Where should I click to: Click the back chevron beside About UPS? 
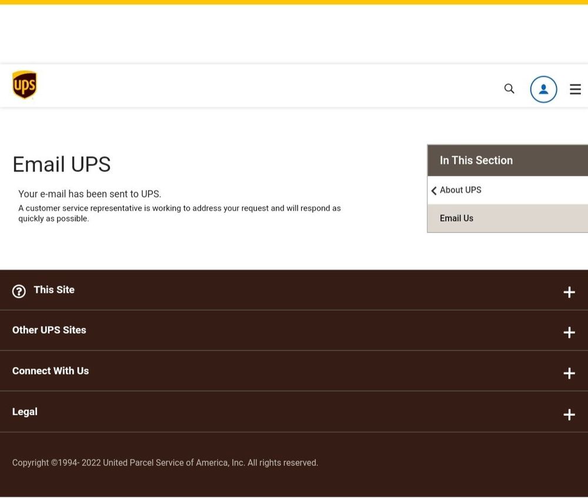click(x=434, y=190)
